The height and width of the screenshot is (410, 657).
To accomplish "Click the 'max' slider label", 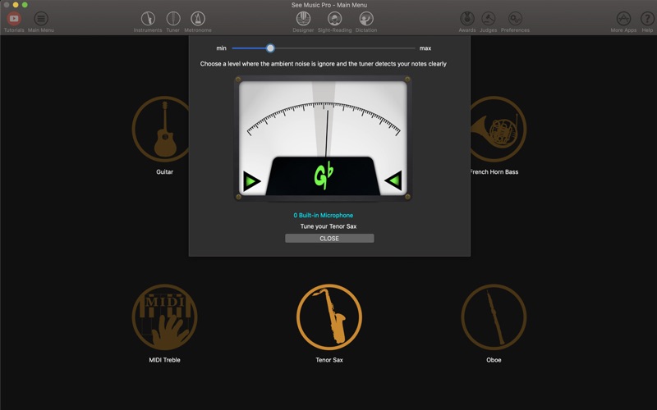I will coord(425,48).
